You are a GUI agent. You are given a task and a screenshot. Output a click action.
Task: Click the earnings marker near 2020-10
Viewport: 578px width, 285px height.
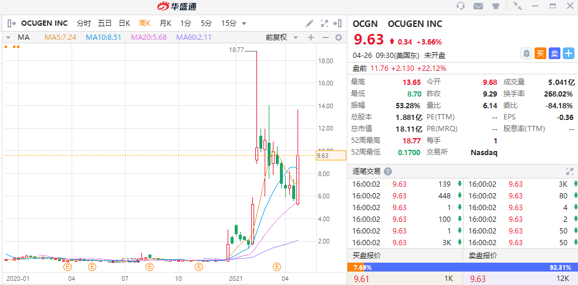pos(199,267)
